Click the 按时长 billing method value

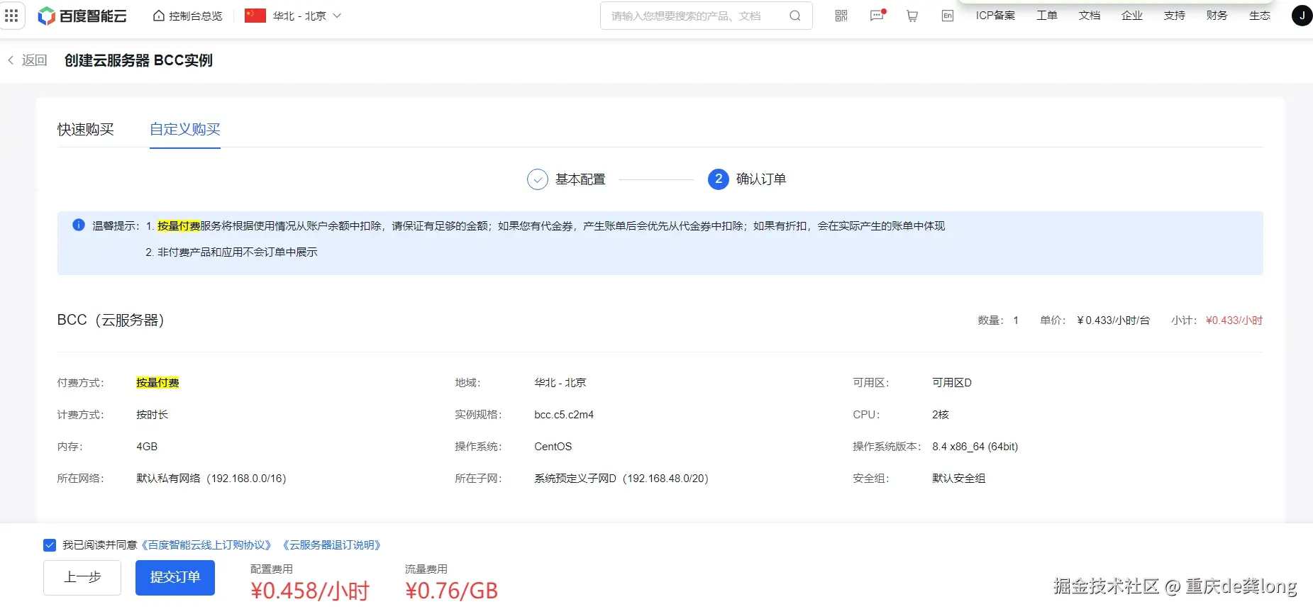click(153, 415)
